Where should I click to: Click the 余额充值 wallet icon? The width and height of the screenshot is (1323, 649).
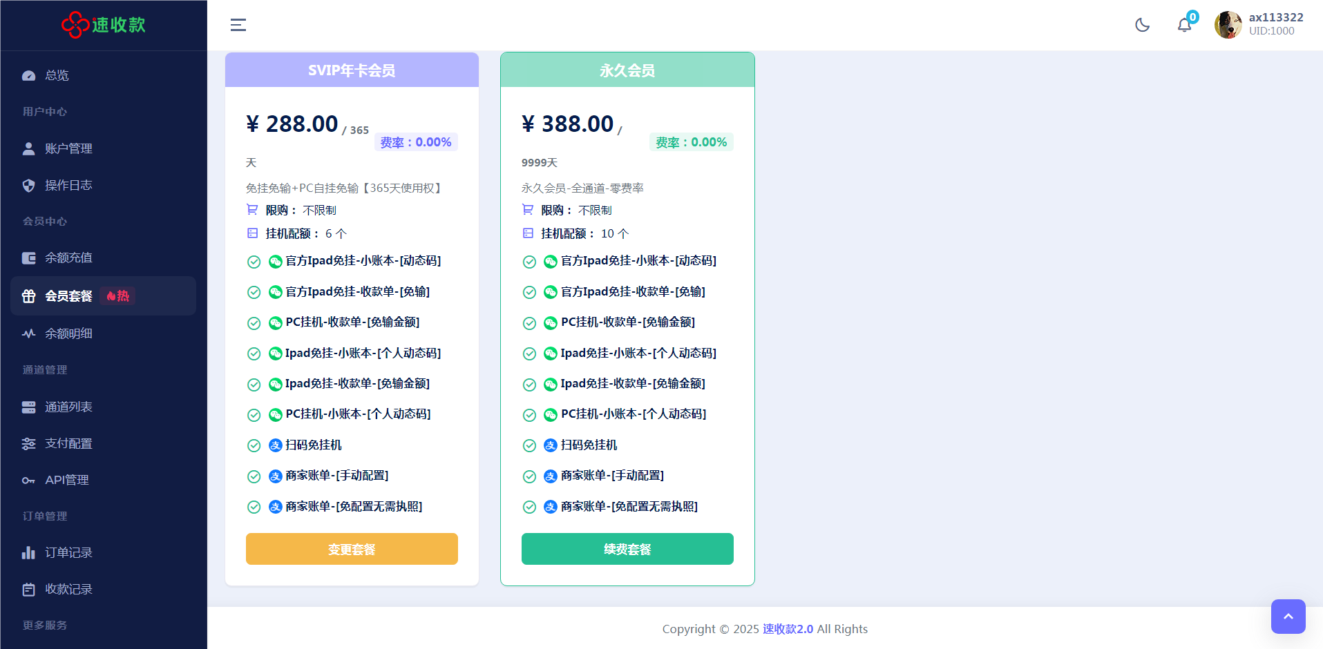(28, 258)
